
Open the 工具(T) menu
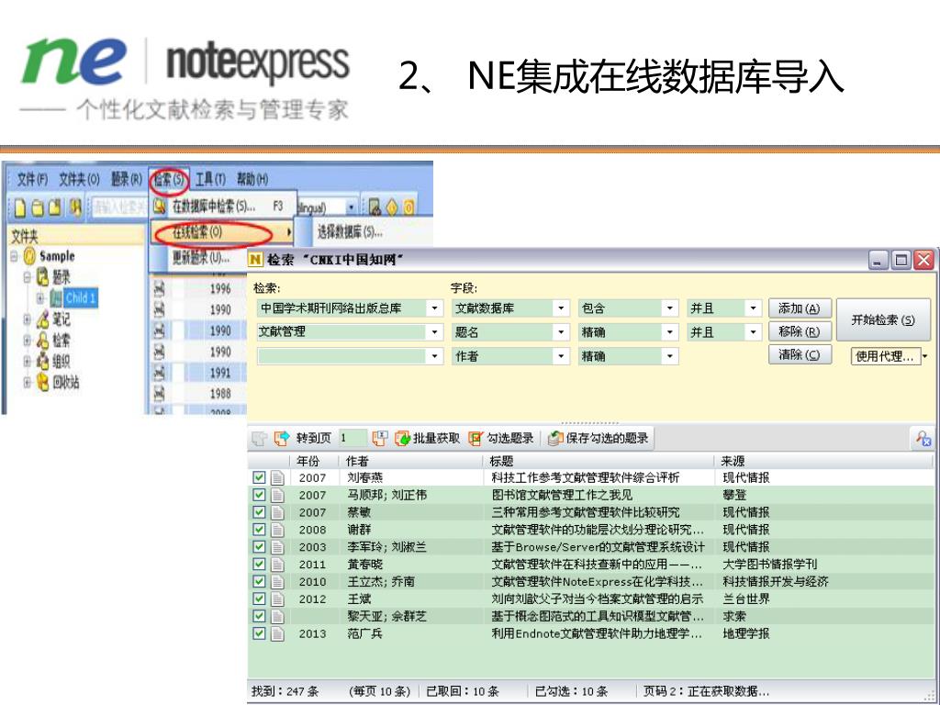[210, 179]
